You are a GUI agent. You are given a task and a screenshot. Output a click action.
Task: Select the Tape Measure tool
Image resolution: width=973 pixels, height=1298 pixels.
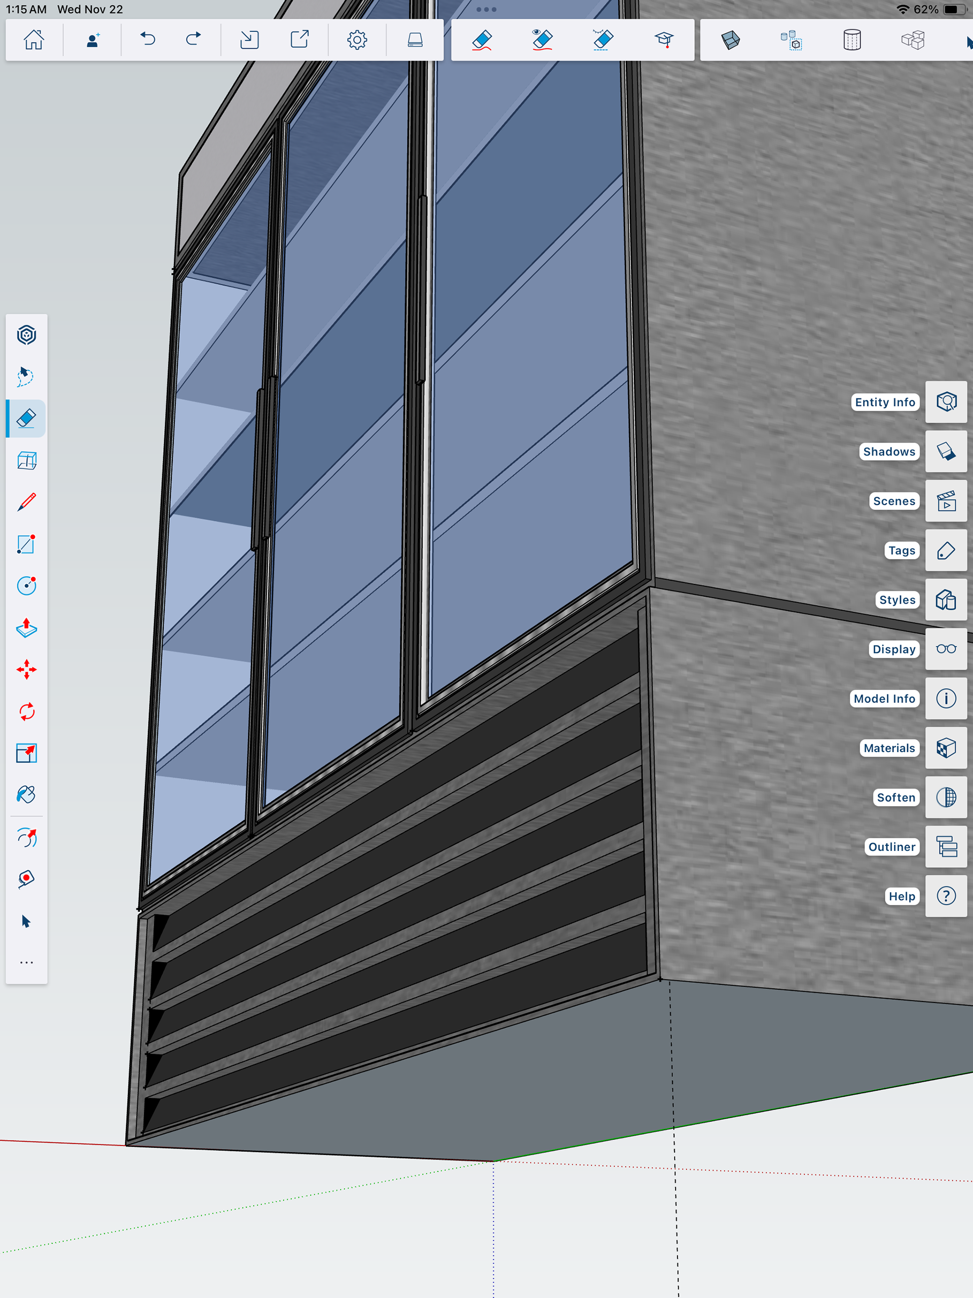coord(26,879)
